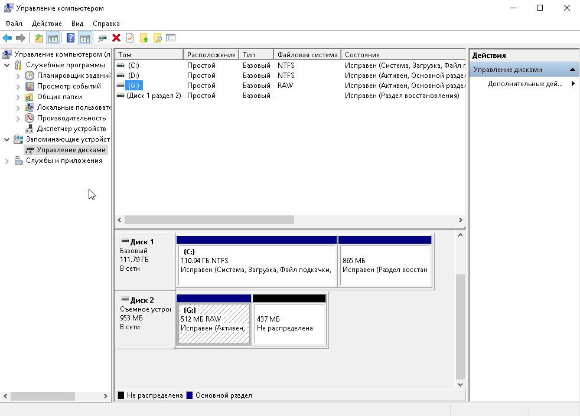Open Диспетчер устройств in the tree
This screenshot has width=580, height=416.
(71, 129)
